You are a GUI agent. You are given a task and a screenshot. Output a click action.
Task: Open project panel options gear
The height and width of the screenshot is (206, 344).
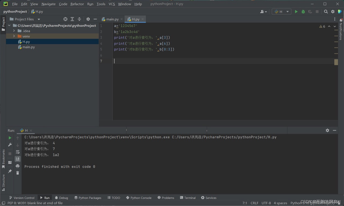(88, 19)
